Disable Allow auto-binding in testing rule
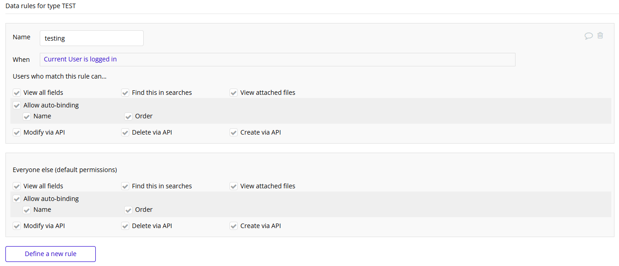 (17, 105)
